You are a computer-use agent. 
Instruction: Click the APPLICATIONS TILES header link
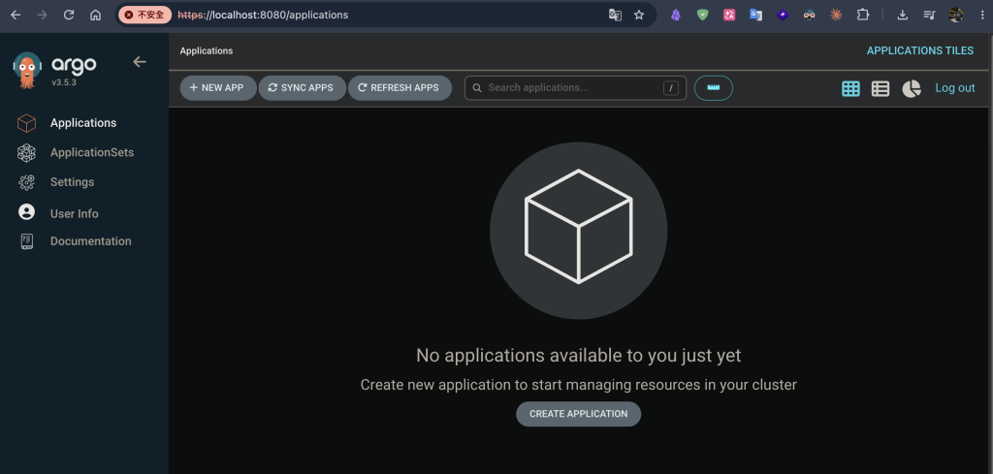[x=920, y=50]
